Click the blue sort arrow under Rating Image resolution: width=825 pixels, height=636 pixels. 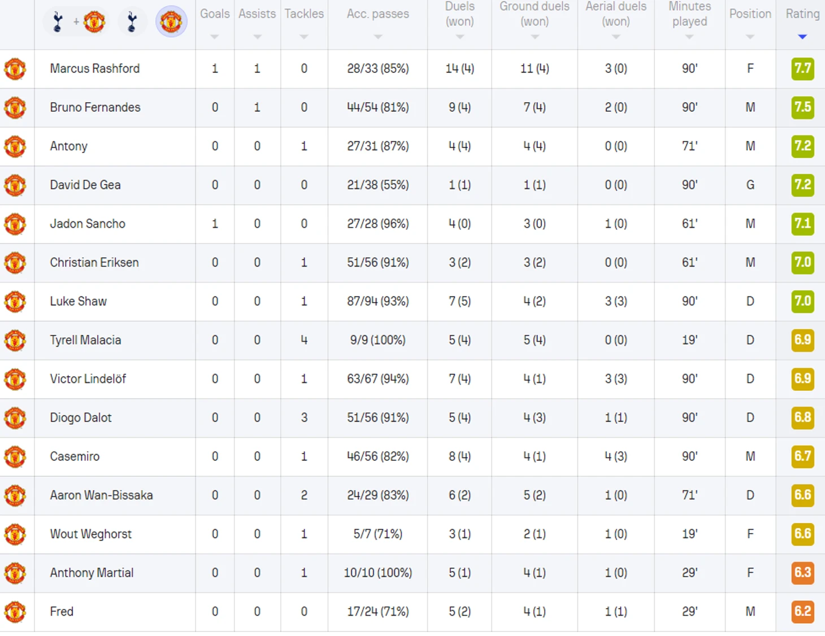[802, 37]
